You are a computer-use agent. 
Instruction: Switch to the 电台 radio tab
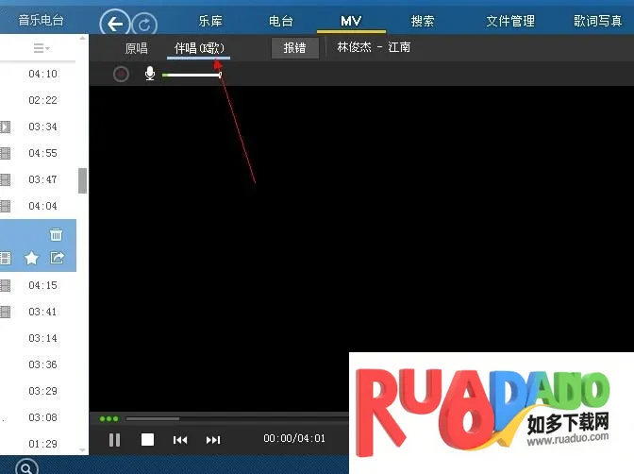point(280,21)
